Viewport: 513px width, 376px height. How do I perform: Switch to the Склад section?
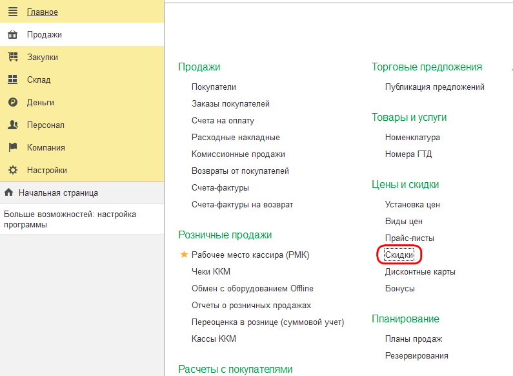click(x=82, y=79)
